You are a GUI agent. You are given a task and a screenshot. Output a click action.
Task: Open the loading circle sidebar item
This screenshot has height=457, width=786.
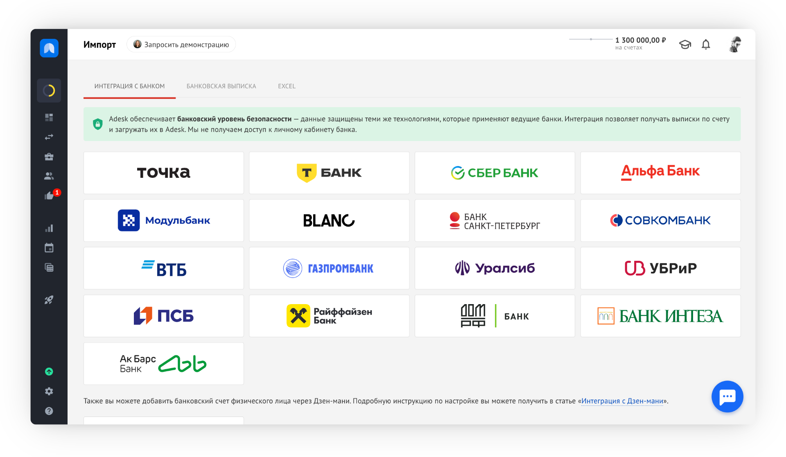pos(49,90)
